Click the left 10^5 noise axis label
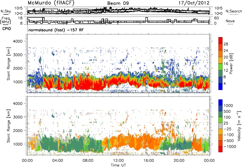 pos(18,8)
